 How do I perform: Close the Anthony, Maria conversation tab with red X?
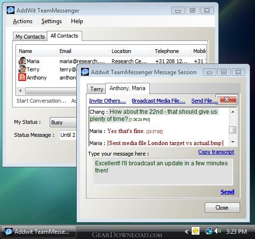point(227,99)
